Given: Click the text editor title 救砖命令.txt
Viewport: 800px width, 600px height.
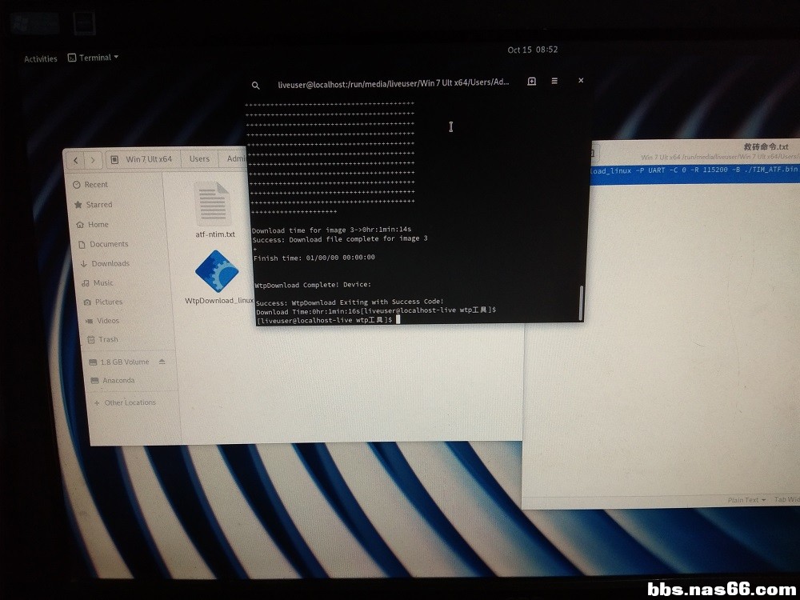Looking at the screenshot, I should point(766,146).
